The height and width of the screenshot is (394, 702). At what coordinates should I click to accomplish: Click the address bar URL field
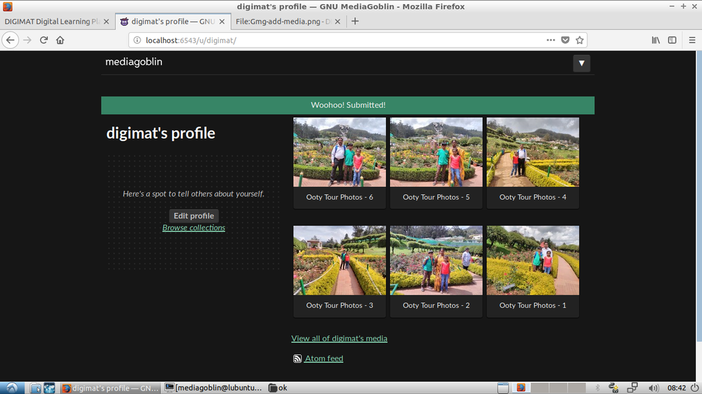(336, 40)
